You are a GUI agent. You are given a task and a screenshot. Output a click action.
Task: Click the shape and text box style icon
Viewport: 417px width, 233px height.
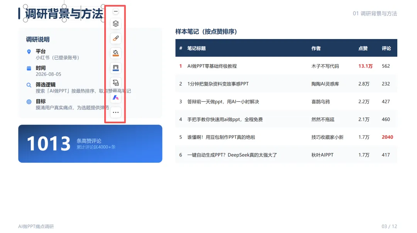coord(115,83)
